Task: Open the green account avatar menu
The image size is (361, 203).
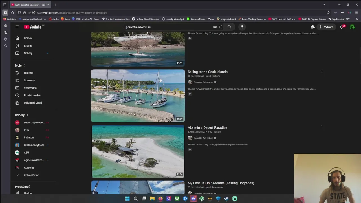Action: coord(352,27)
